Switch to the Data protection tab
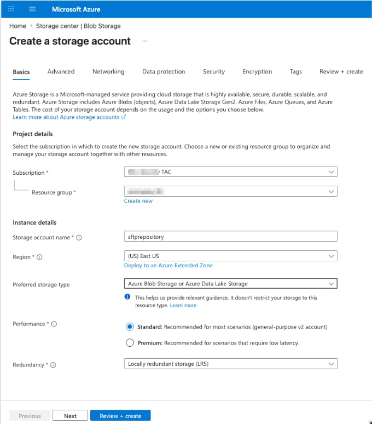Image resolution: width=372 pixels, height=424 pixels. [164, 72]
